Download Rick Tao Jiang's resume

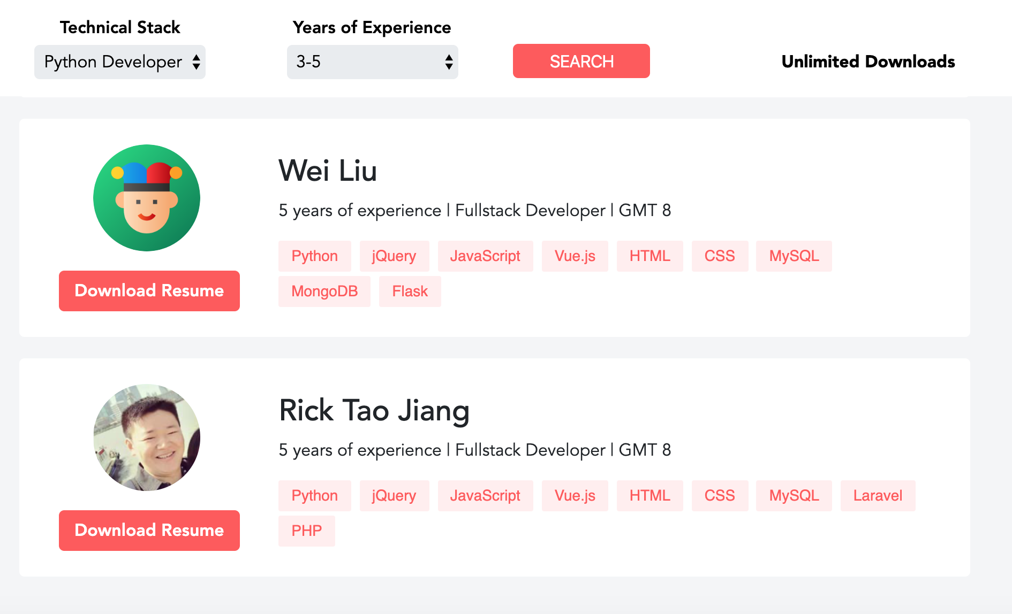(149, 531)
